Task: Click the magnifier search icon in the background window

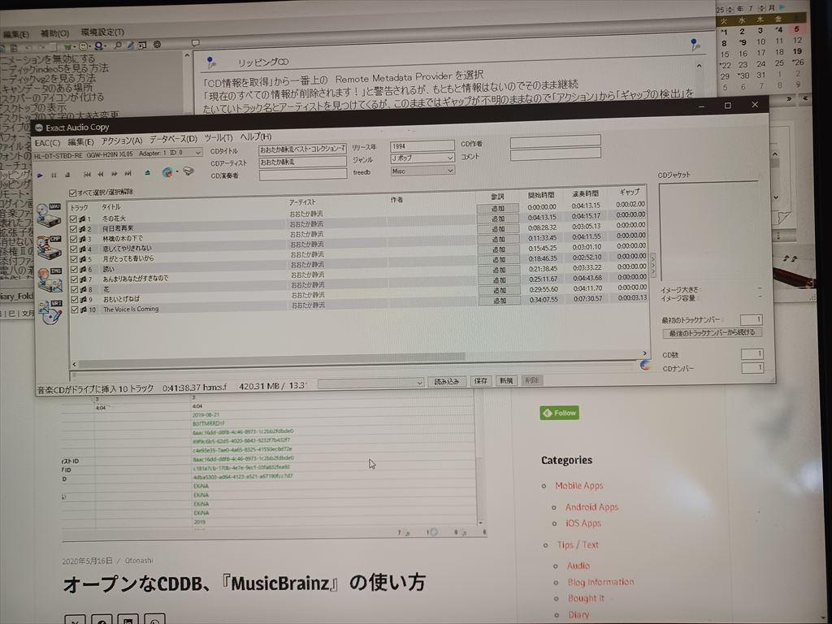Action: point(118,45)
